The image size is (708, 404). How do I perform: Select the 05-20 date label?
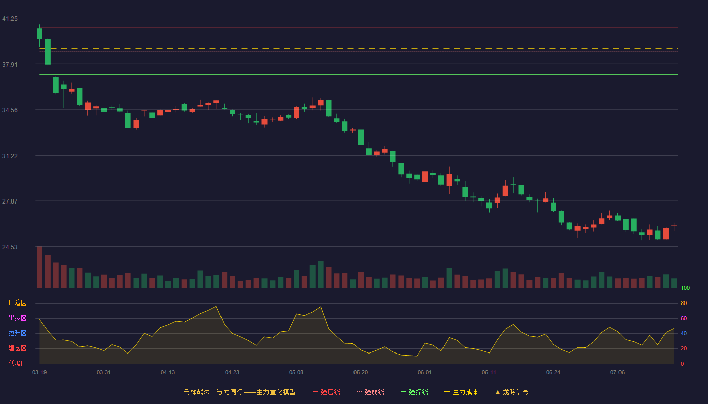[361, 372]
